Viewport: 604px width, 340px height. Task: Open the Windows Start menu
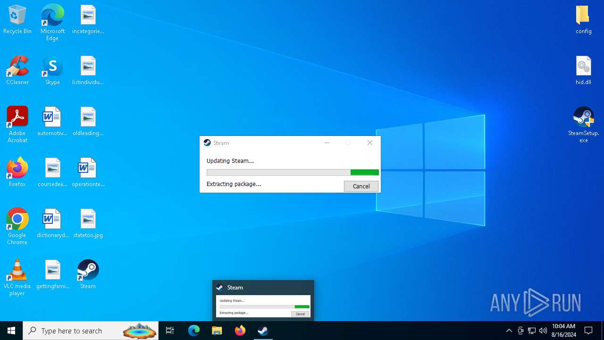pos(11,331)
